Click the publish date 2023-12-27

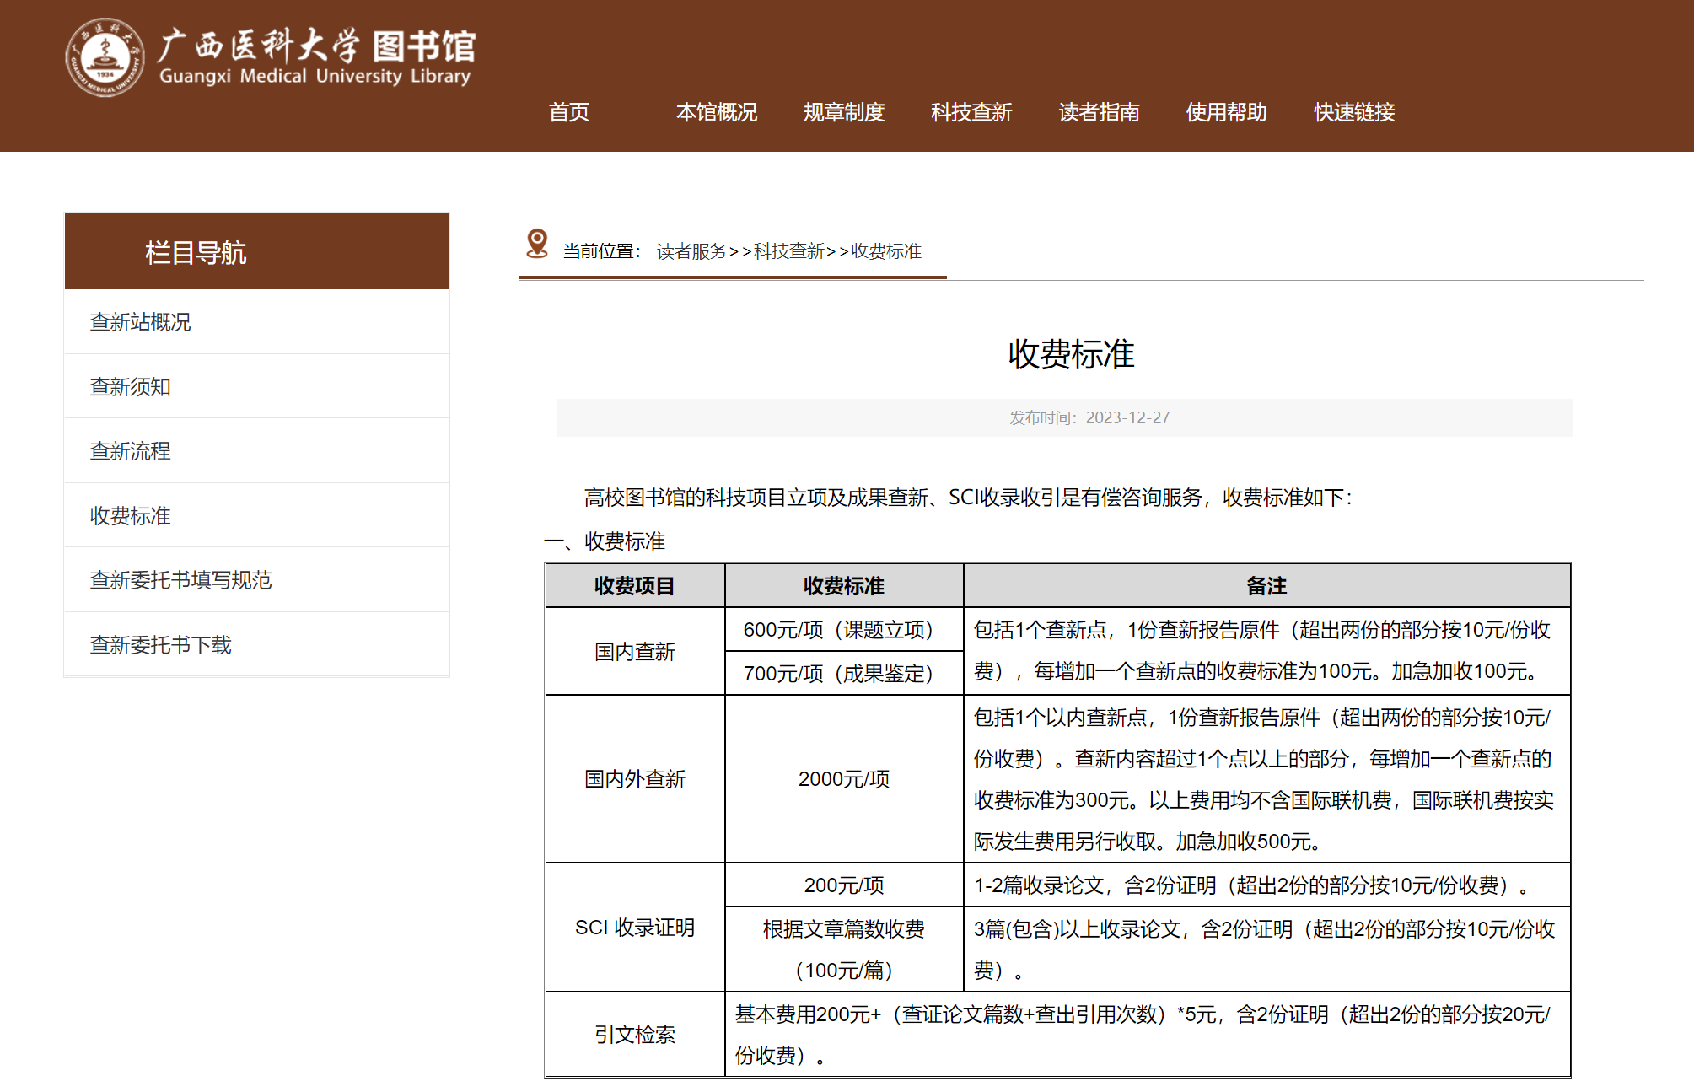tap(1127, 417)
